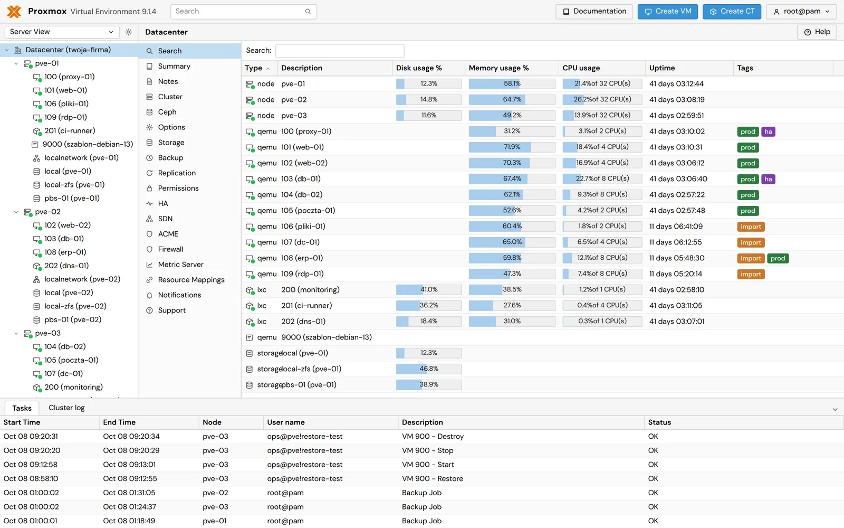Click the Metric Server chart icon
Screen dimensions: 844x528
149,265
